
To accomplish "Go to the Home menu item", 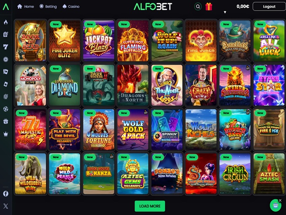I will [26, 7].
